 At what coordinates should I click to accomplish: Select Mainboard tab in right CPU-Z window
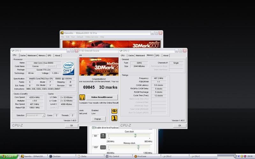pos(140,55)
